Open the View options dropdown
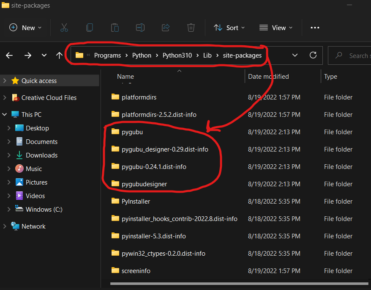The image size is (371, 290). (x=276, y=28)
